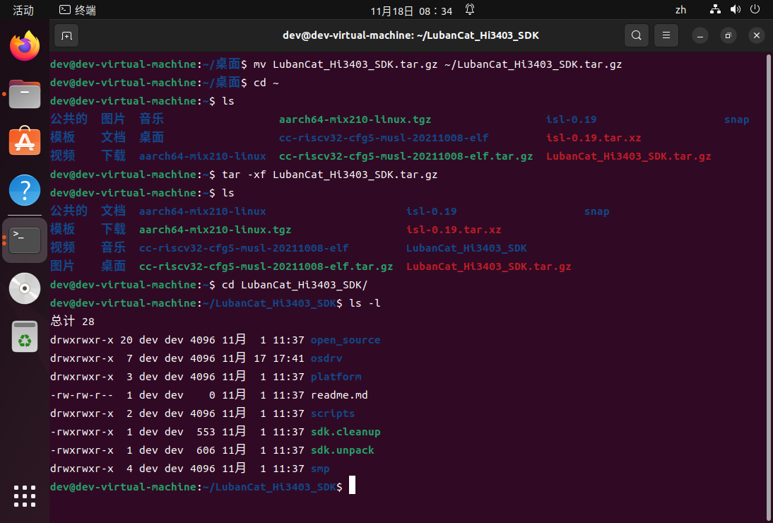Open the input source menu labeled zh

click(680, 9)
